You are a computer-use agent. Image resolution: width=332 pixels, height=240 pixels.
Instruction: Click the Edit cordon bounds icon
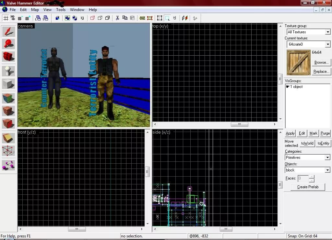click(x=150, y=18)
